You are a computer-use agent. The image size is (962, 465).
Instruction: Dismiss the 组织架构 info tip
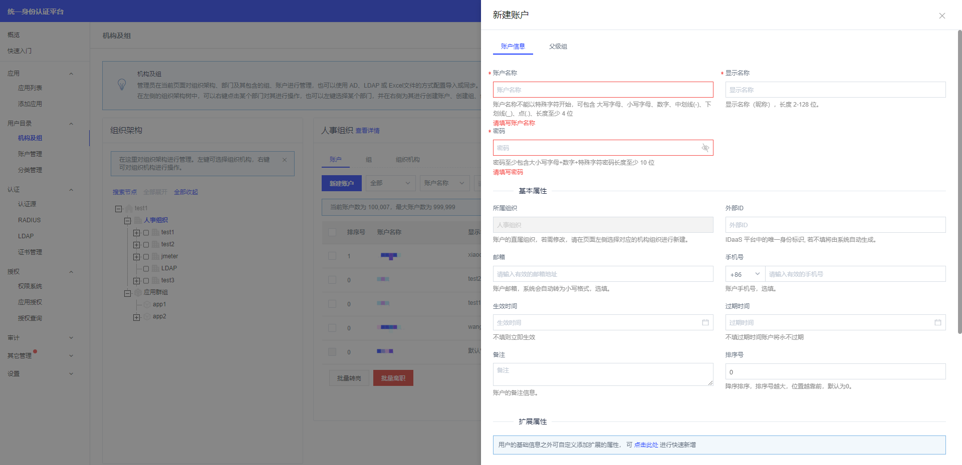click(285, 160)
